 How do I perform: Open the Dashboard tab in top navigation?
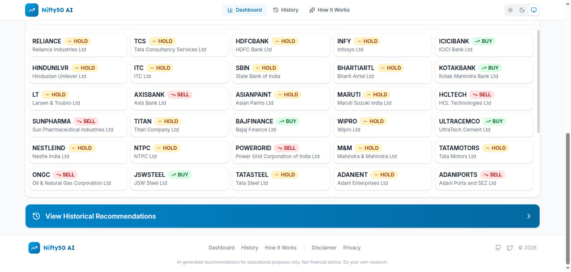(x=245, y=10)
